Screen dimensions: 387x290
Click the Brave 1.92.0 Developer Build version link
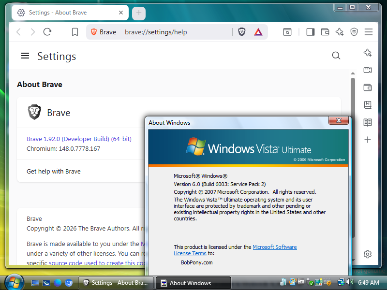point(79,139)
